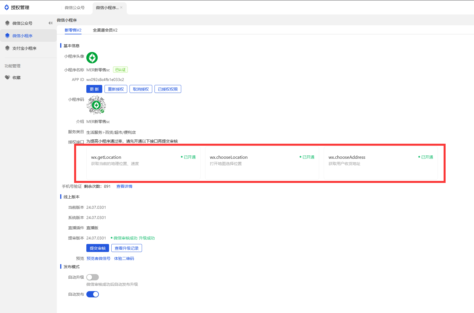Click the 剩余次数：891 text
474x313 pixels.
97,186
